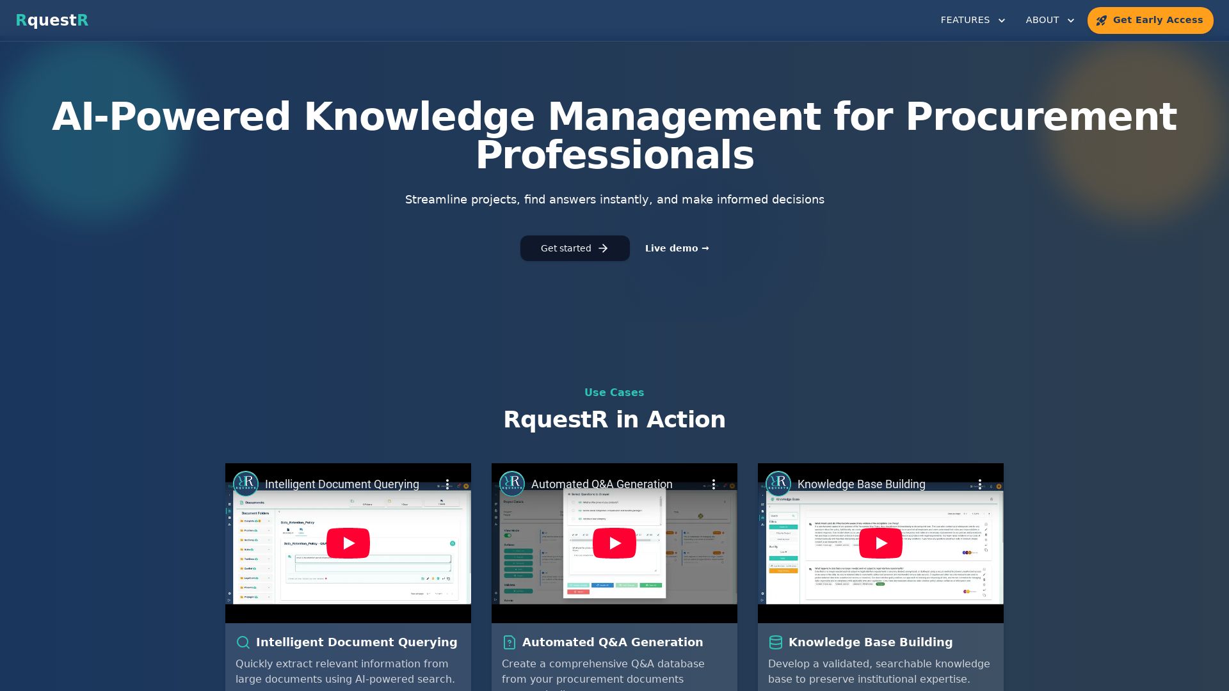Open the FEATURES menu

[x=965, y=20]
